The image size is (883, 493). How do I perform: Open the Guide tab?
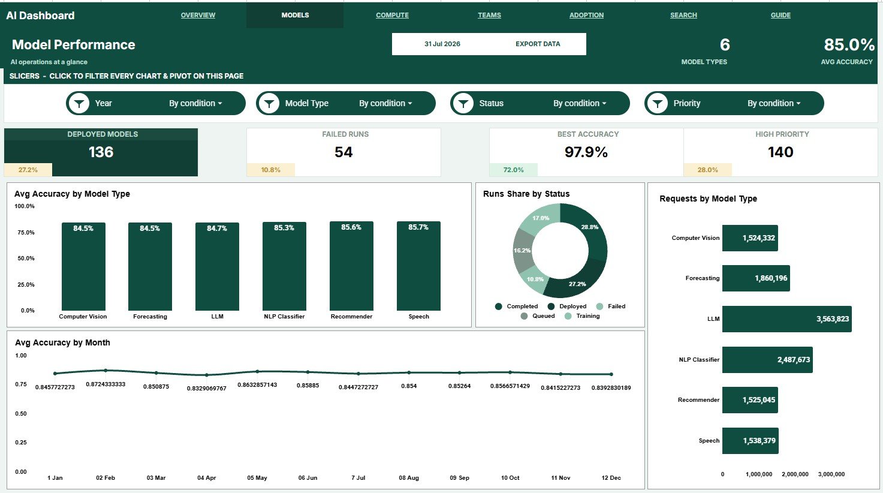coord(780,15)
